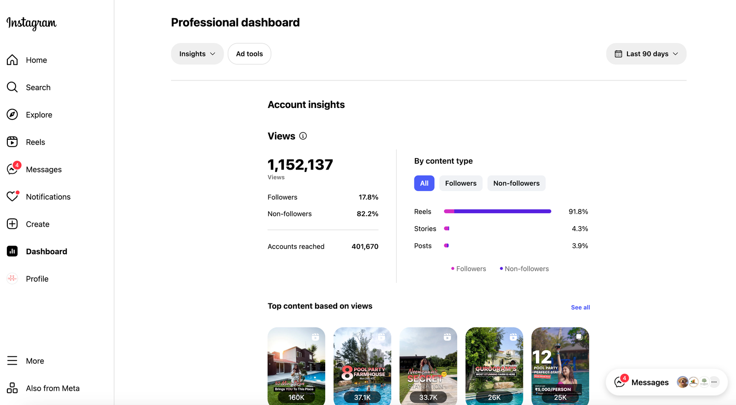736x405 pixels.
Task: Click the Create plus icon
Action: pyautogui.click(x=12, y=224)
